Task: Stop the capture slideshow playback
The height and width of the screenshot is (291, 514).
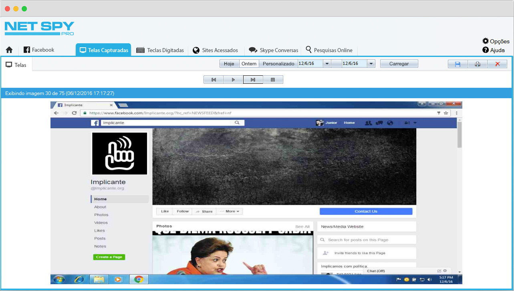Action: [x=273, y=80]
